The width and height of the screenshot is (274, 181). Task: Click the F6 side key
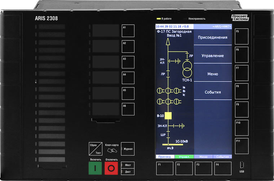click(x=242, y=55)
